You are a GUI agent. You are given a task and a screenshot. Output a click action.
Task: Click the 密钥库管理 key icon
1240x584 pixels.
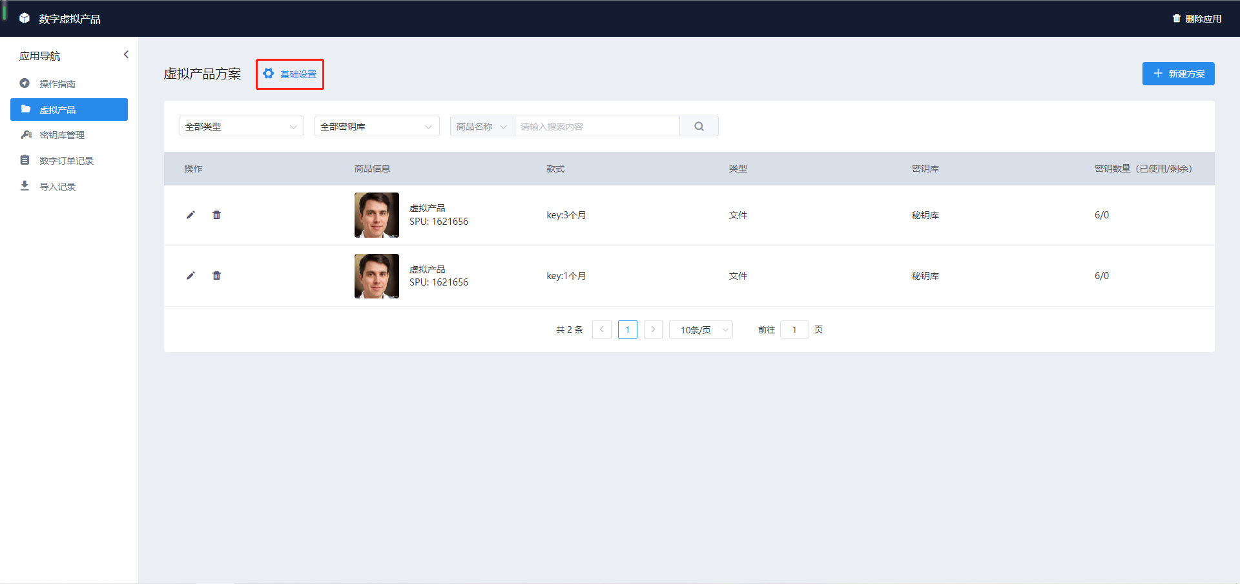click(26, 134)
